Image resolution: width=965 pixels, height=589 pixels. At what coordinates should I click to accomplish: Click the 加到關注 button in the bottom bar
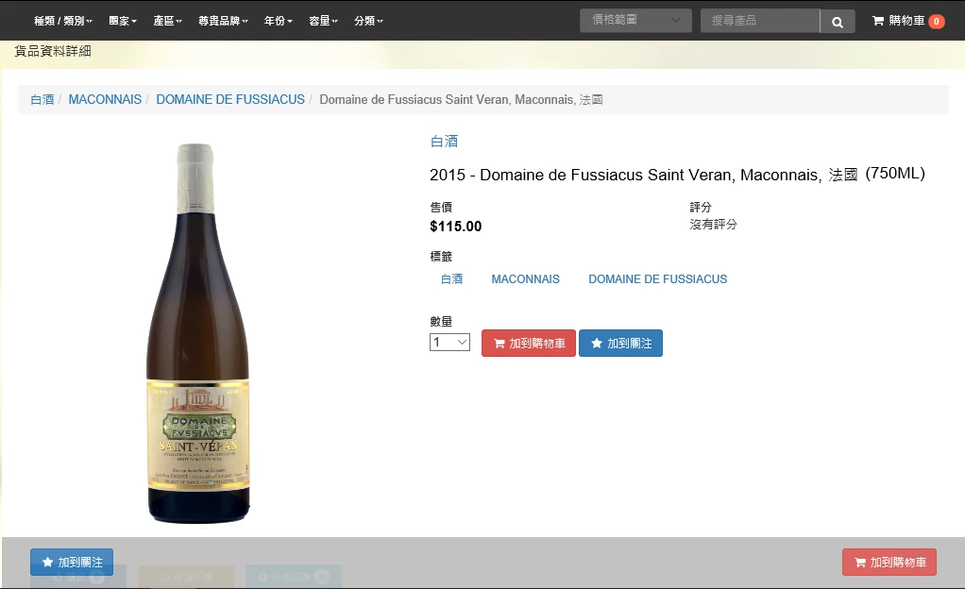click(x=72, y=562)
